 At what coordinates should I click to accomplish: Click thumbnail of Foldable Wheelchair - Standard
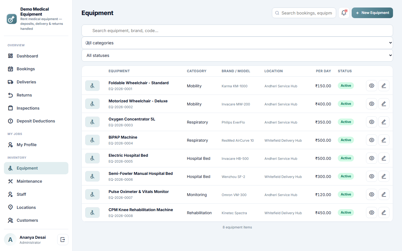[92, 86]
